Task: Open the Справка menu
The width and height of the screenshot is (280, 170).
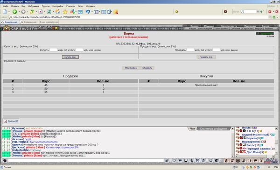Action: (x=91, y=6)
